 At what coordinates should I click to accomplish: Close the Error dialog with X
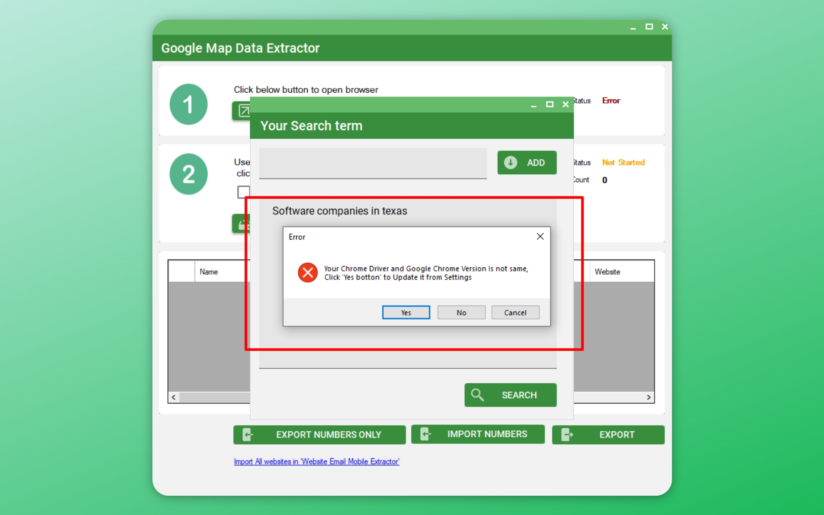(540, 236)
